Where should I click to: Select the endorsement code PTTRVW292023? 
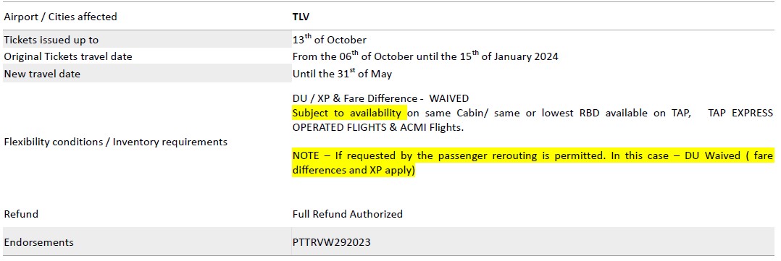tap(332, 243)
